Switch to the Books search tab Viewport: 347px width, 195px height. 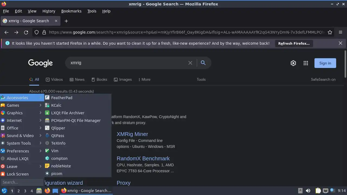point(99,79)
